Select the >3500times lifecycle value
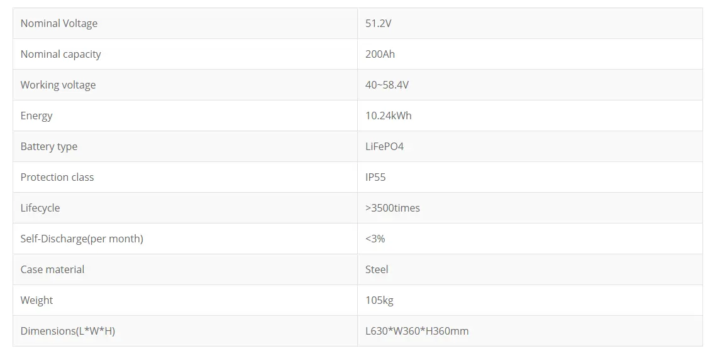Viewport: 715px width, 356px height. 392,208
